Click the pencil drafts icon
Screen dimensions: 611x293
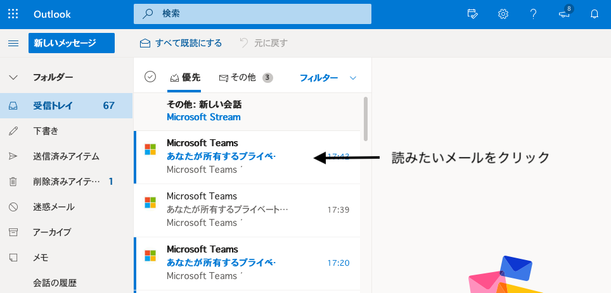(x=13, y=131)
